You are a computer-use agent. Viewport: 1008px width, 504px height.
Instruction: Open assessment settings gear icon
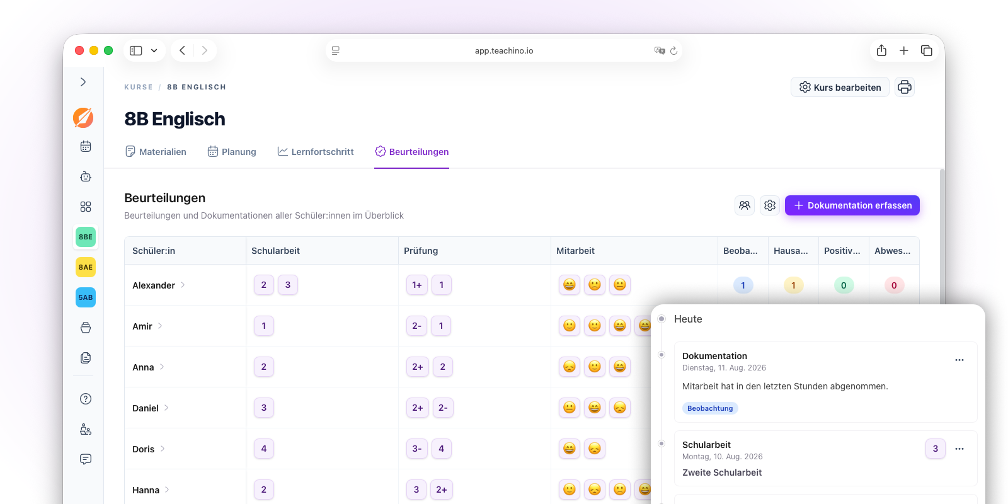770,205
